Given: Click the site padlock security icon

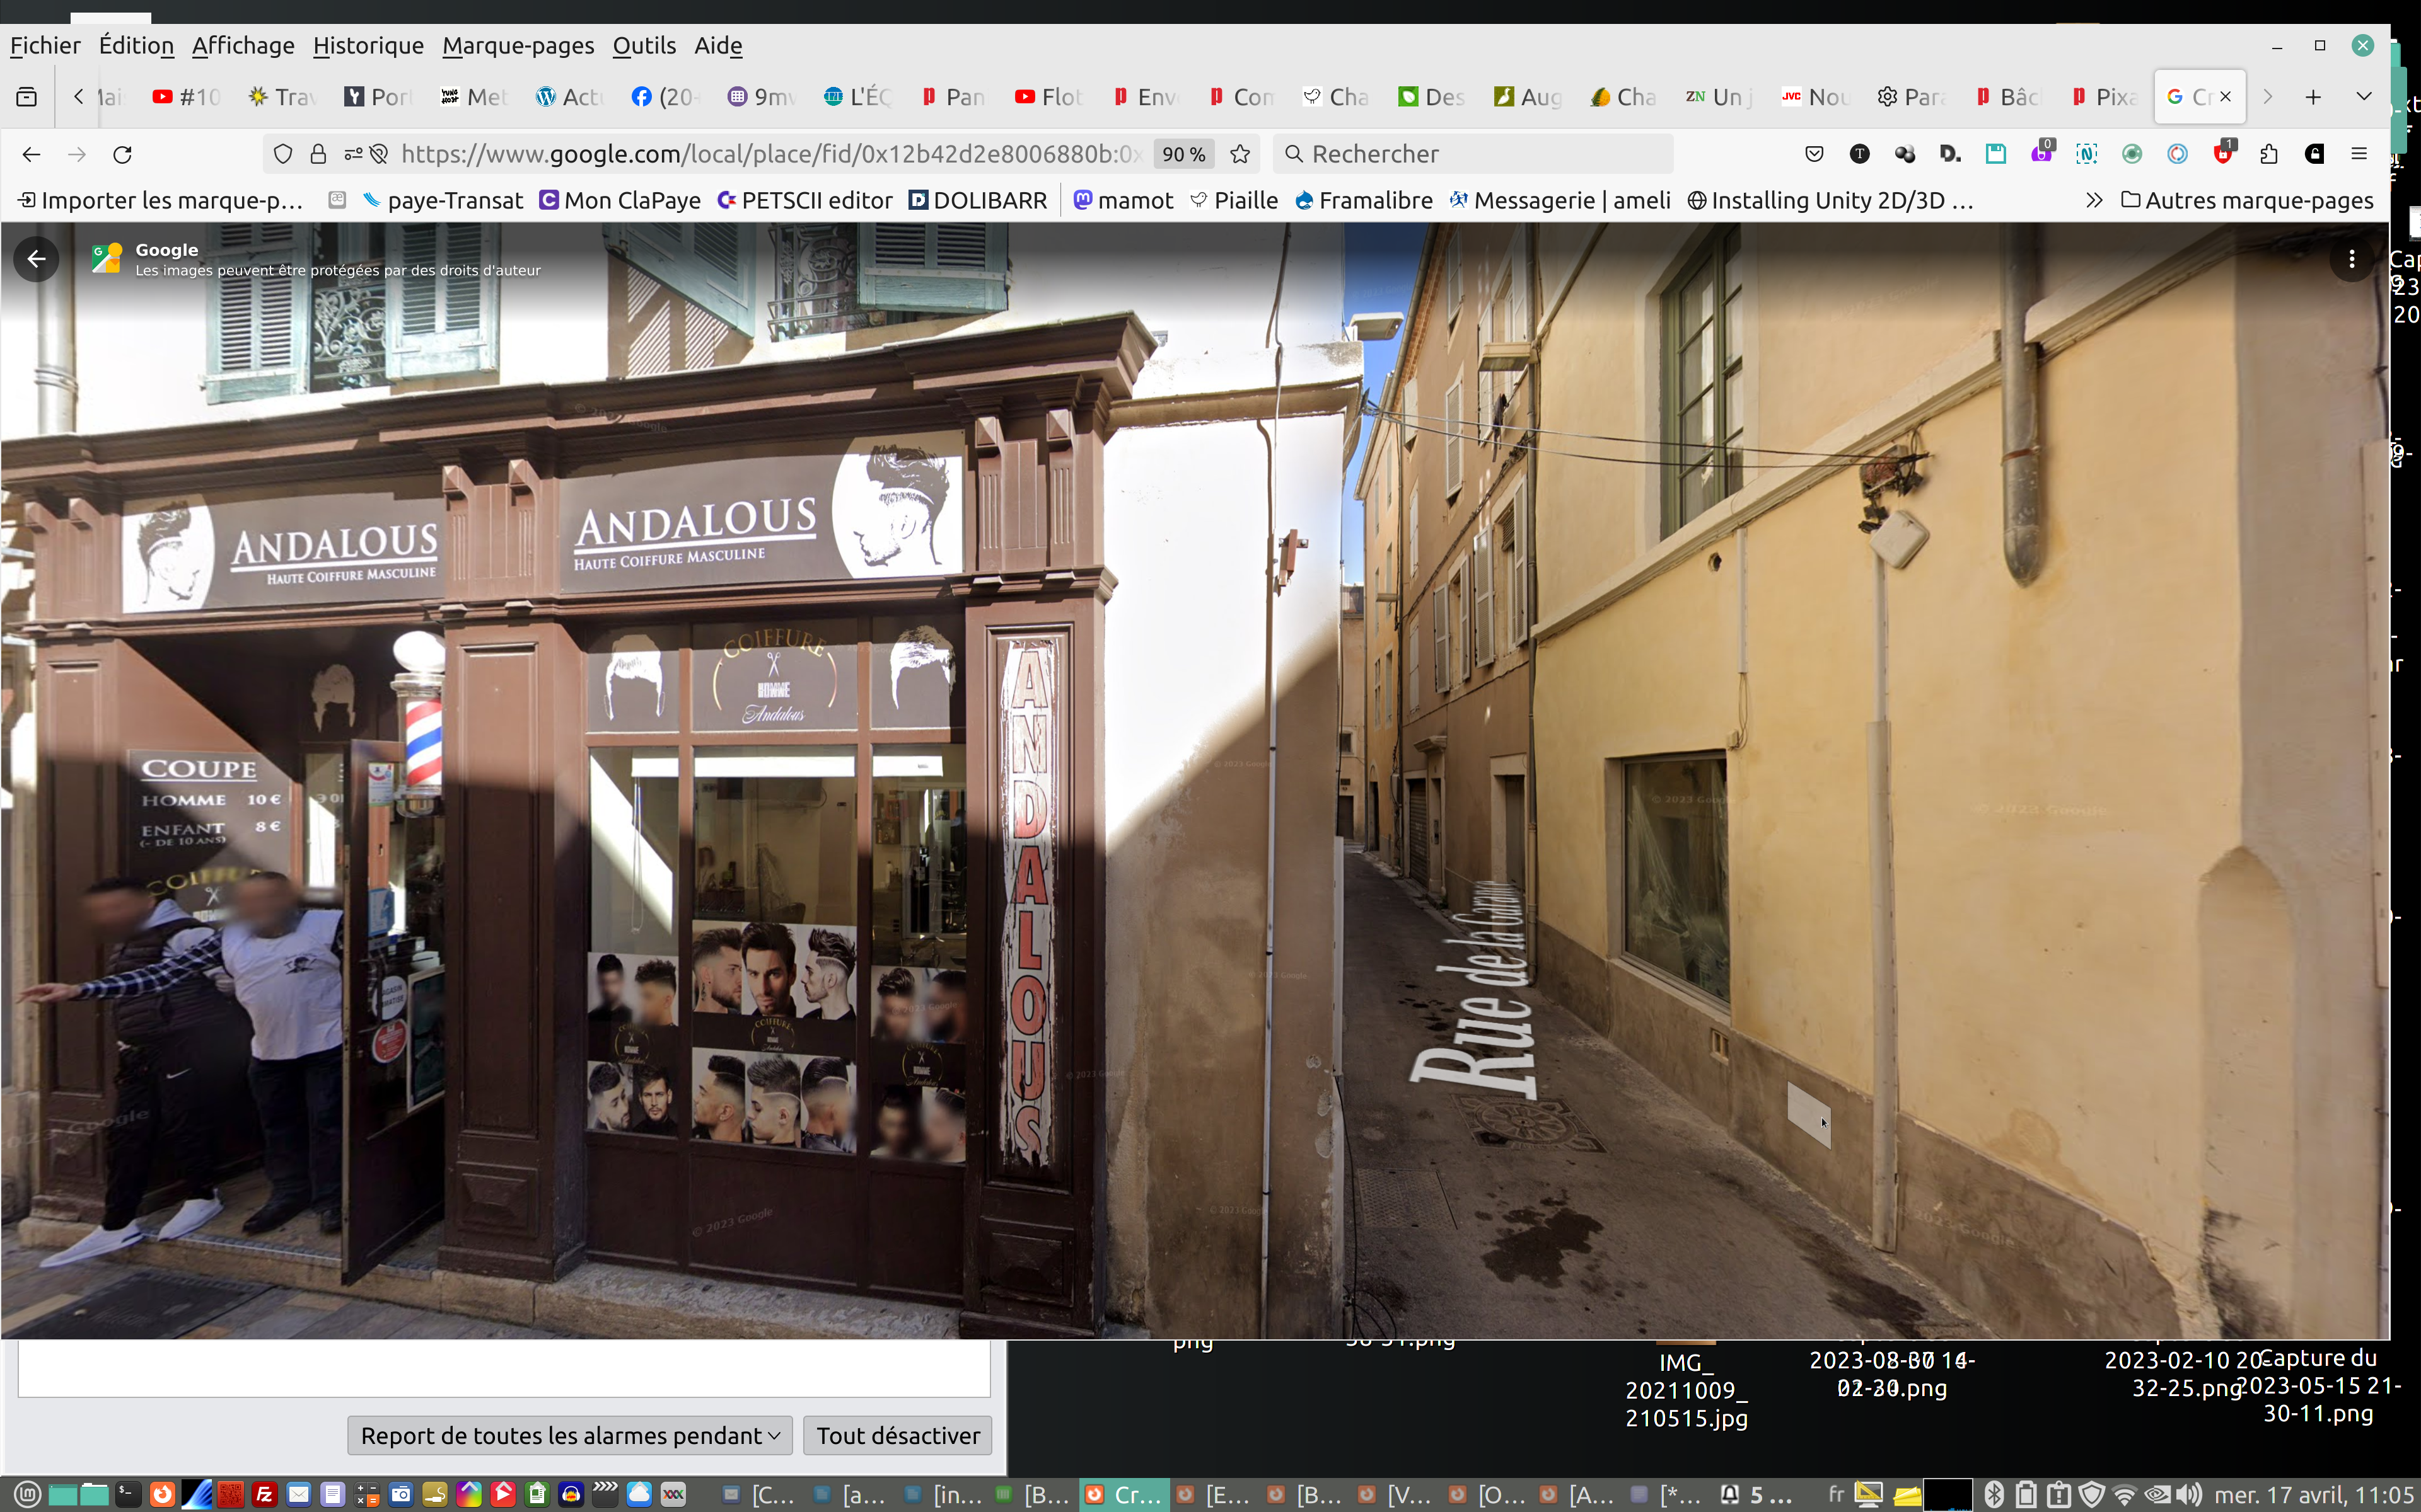Looking at the screenshot, I should point(318,154).
